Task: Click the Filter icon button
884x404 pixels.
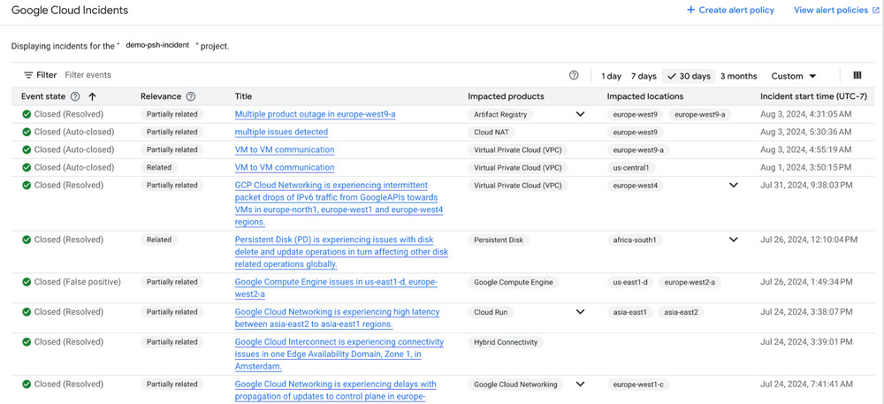Action: [x=29, y=76]
